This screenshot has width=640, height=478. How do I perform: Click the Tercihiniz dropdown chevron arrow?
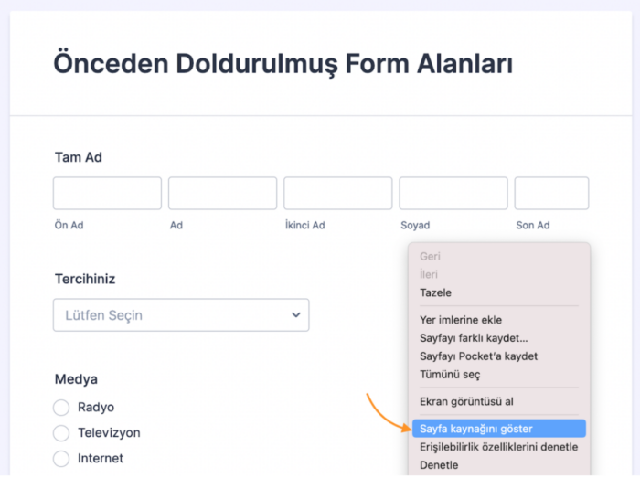[x=295, y=315]
